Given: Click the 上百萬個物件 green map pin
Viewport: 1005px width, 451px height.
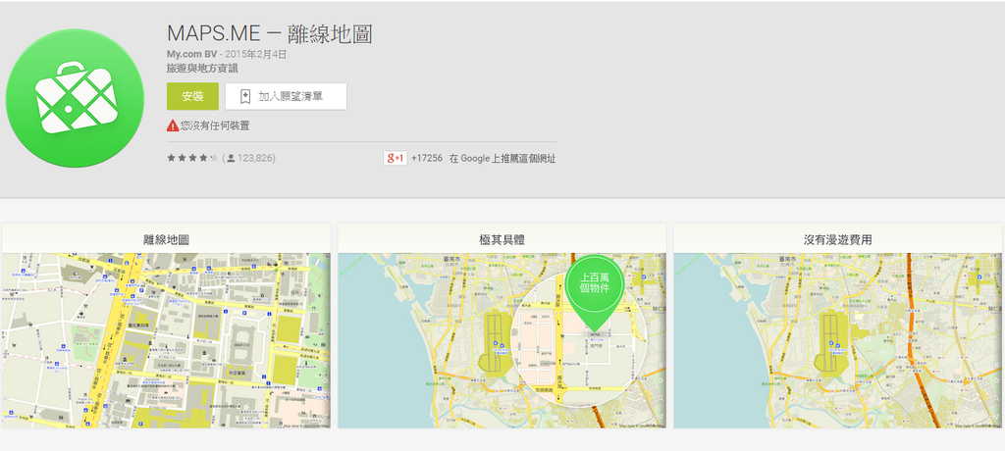Looking at the screenshot, I should (594, 293).
